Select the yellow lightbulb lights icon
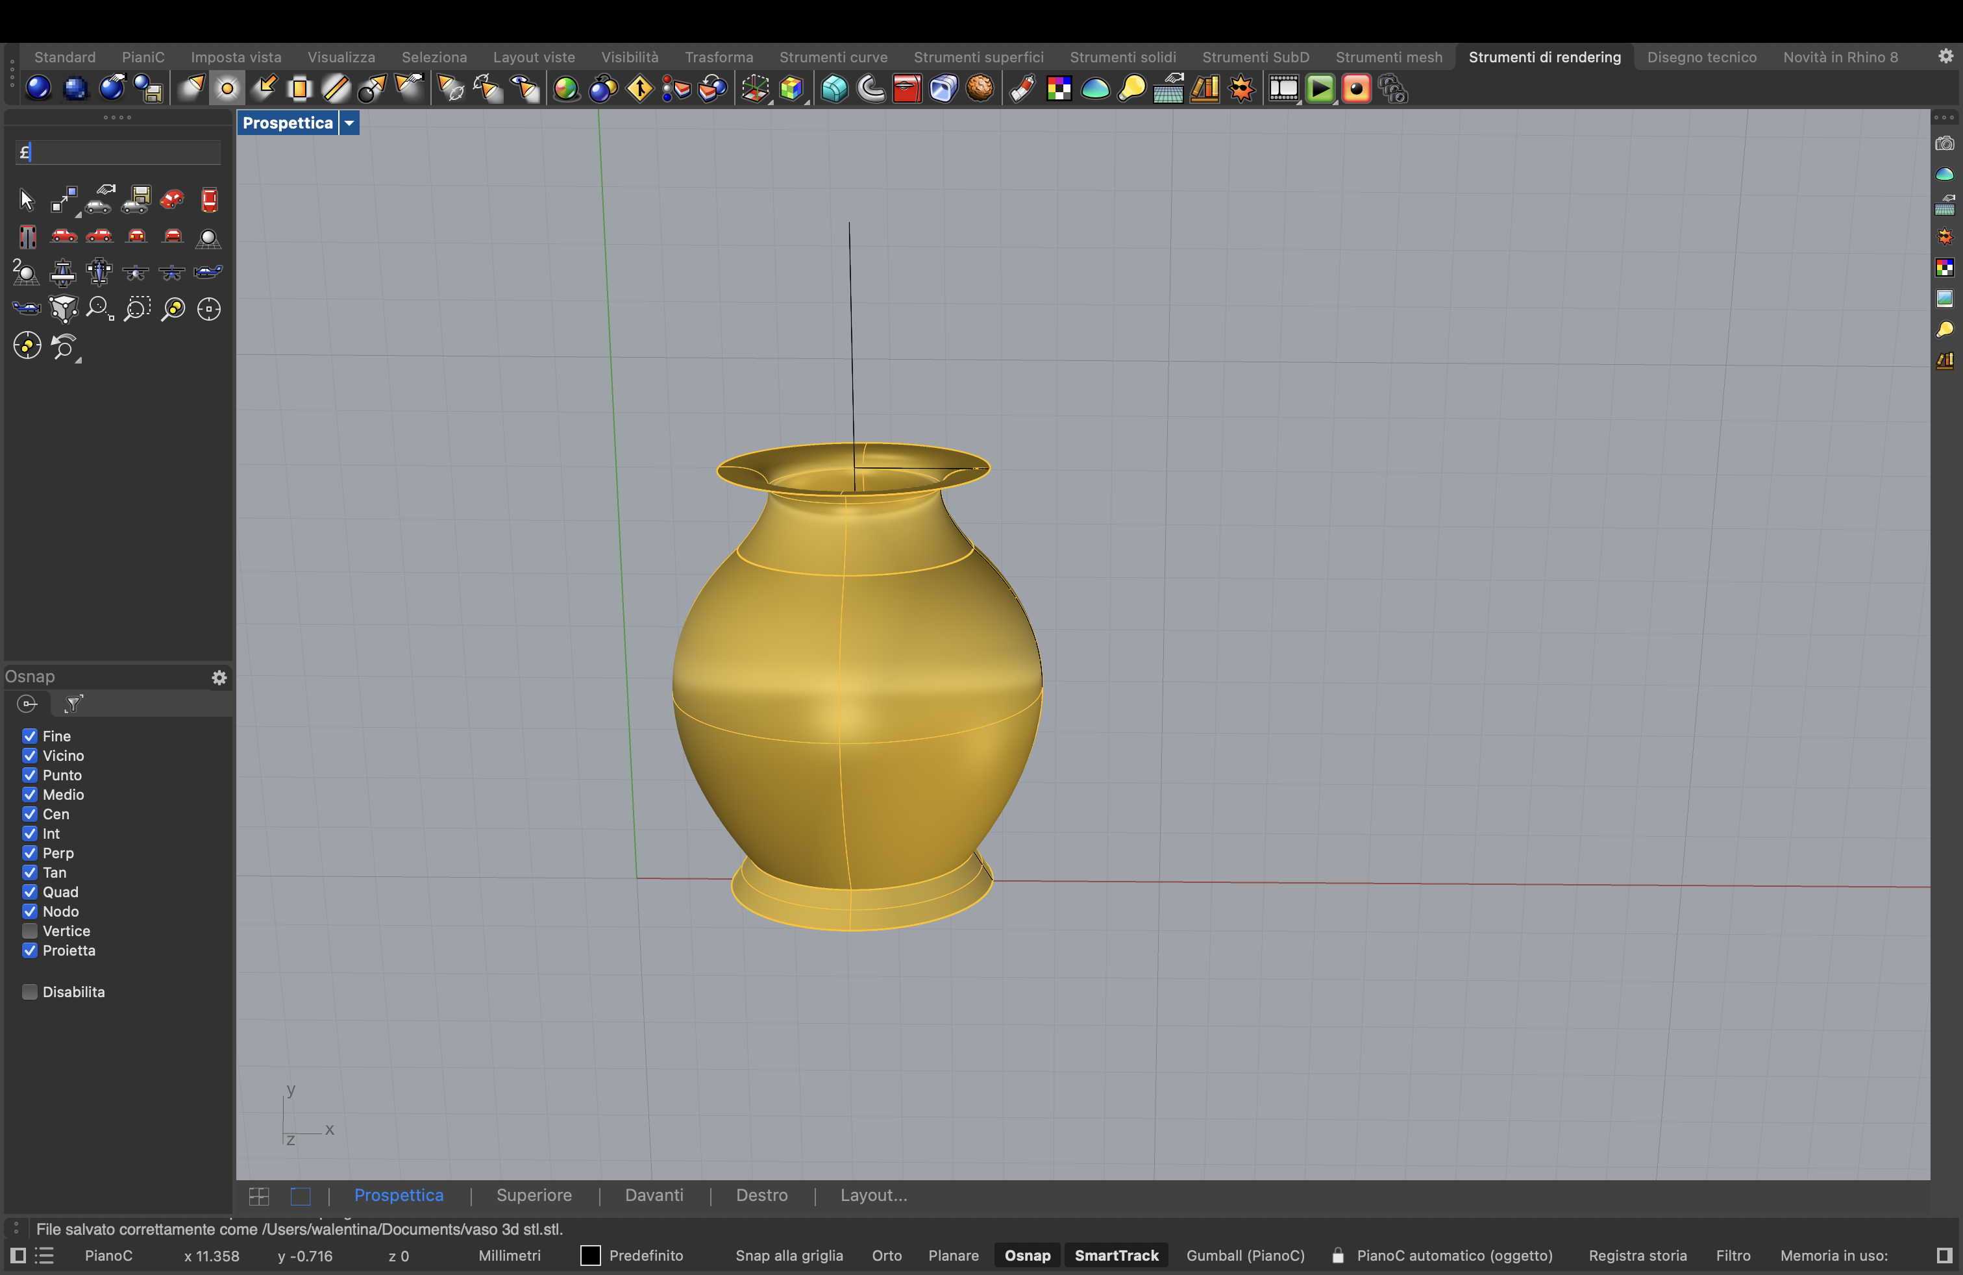This screenshot has width=1963, height=1275. click(x=1131, y=88)
